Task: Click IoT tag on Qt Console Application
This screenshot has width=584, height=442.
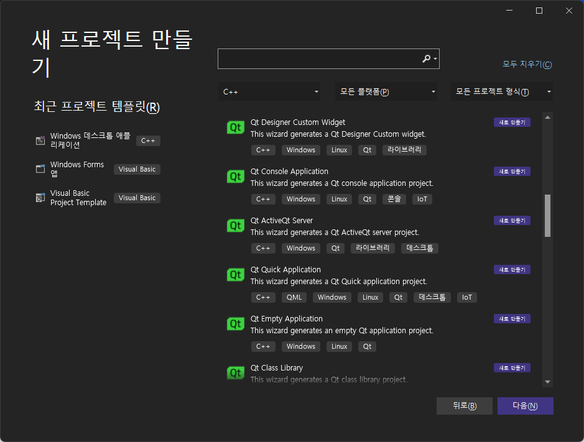Action: pyautogui.click(x=422, y=199)
